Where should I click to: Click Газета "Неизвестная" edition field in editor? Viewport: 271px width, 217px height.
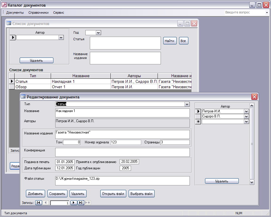[x=122, y=134]
